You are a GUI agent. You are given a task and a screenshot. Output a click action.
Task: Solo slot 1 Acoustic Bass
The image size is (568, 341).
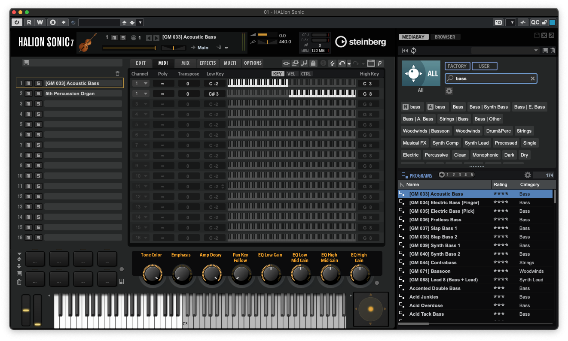[38, 83]
